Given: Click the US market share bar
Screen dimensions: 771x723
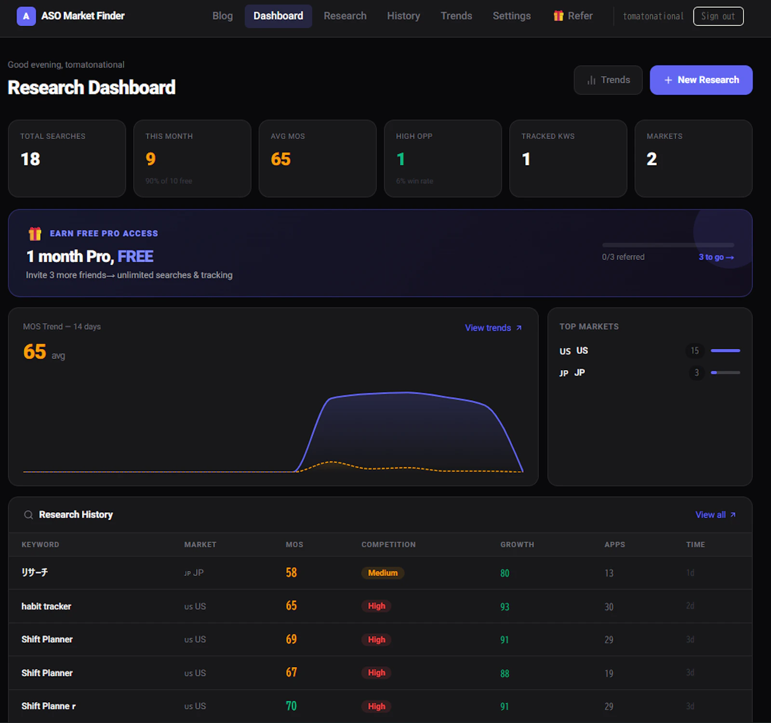Looking at the screenshot, I should tap(725, 350).
